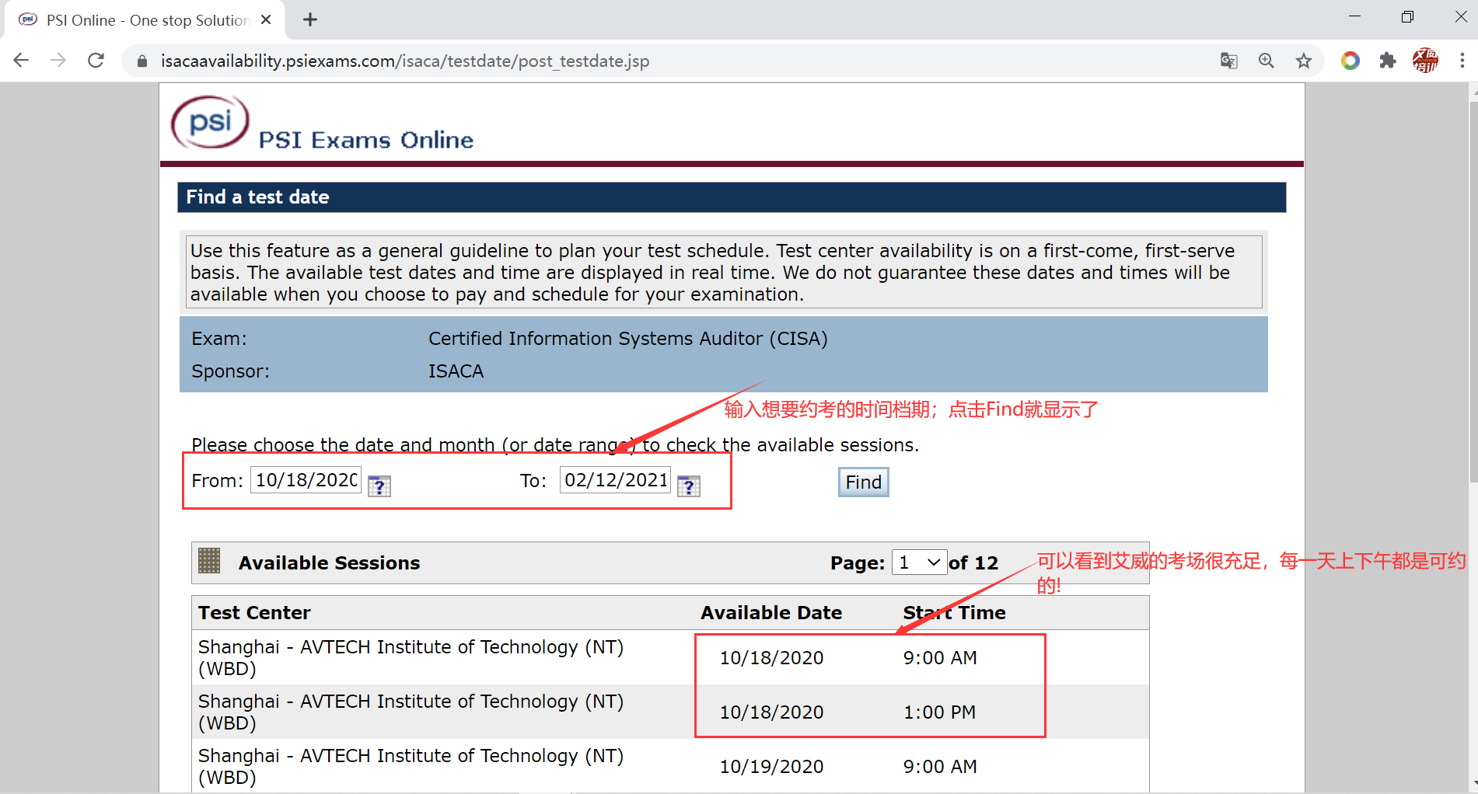
Task: Click the Certified Information Systems Auditor exam name
Action: coord(627,339)
